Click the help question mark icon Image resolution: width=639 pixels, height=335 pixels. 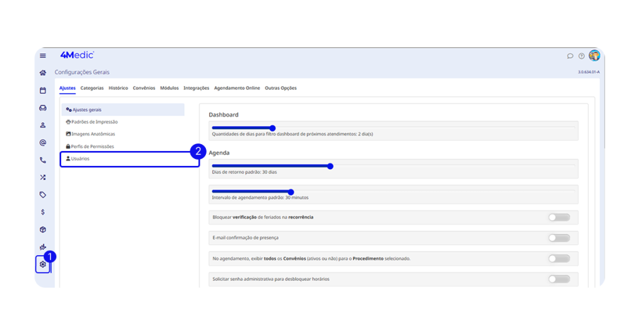coord(582,56)
